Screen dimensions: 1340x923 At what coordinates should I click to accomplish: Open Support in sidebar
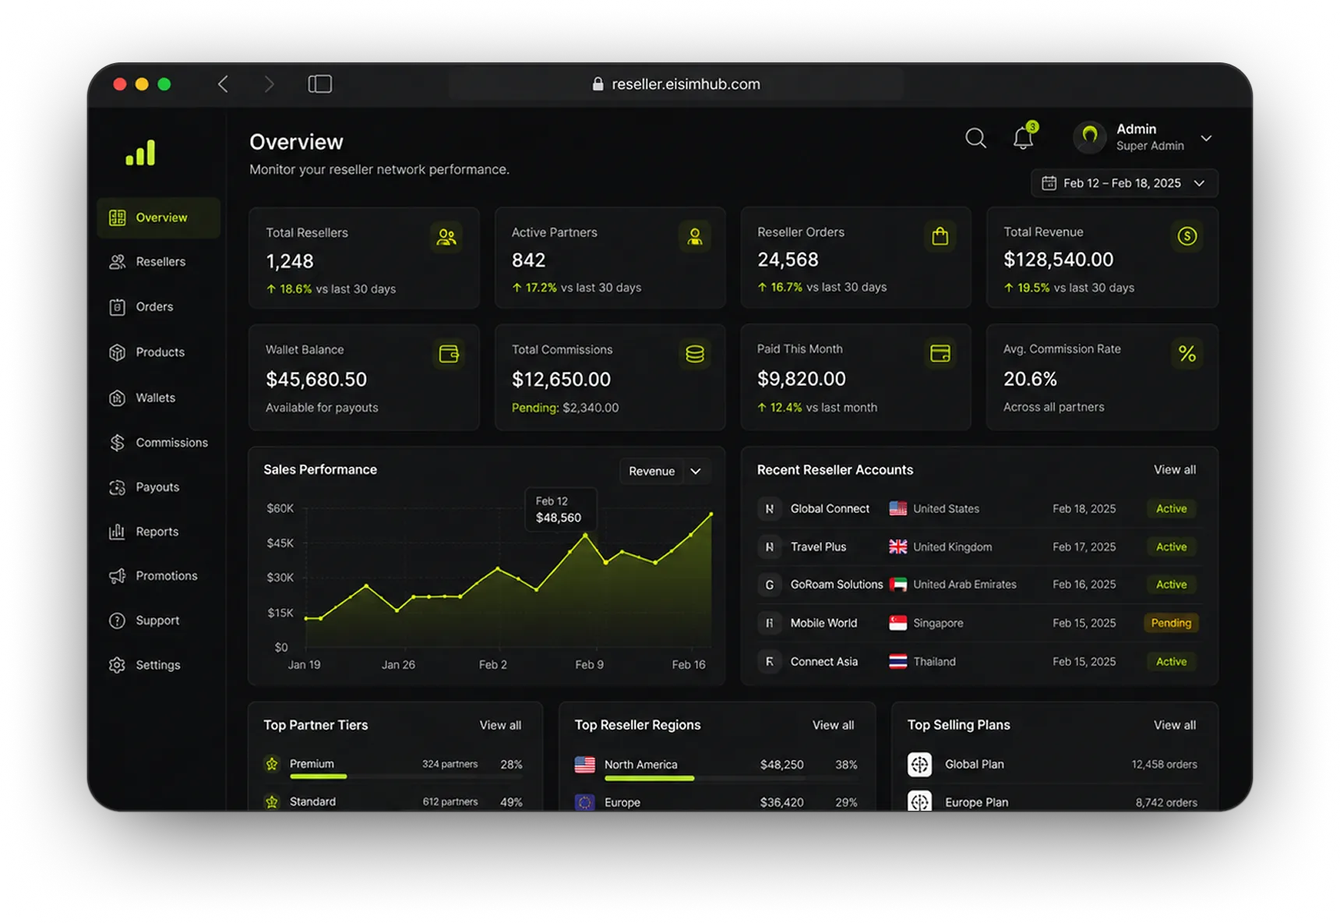(159, 621)
